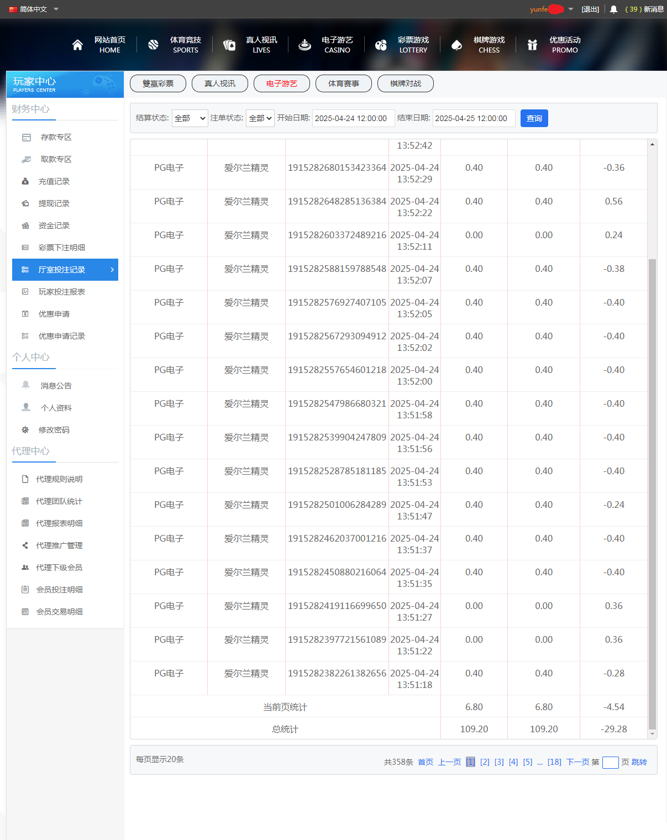Switch to the 真人视讯 category tab
The height and width of the screenshot is (840, 667).
[220, 83]
